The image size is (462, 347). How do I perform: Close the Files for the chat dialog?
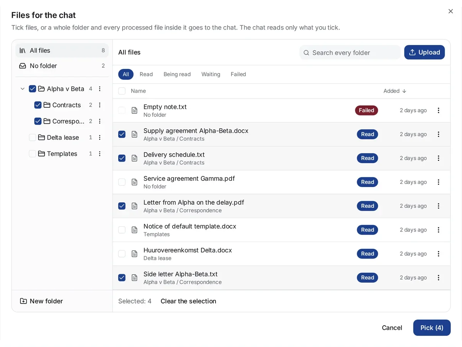pyautogui.click(x=450, y=11)
